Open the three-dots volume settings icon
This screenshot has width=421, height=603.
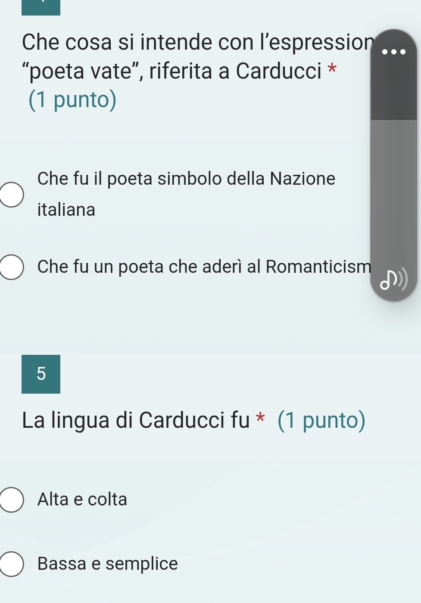[394, 52]
